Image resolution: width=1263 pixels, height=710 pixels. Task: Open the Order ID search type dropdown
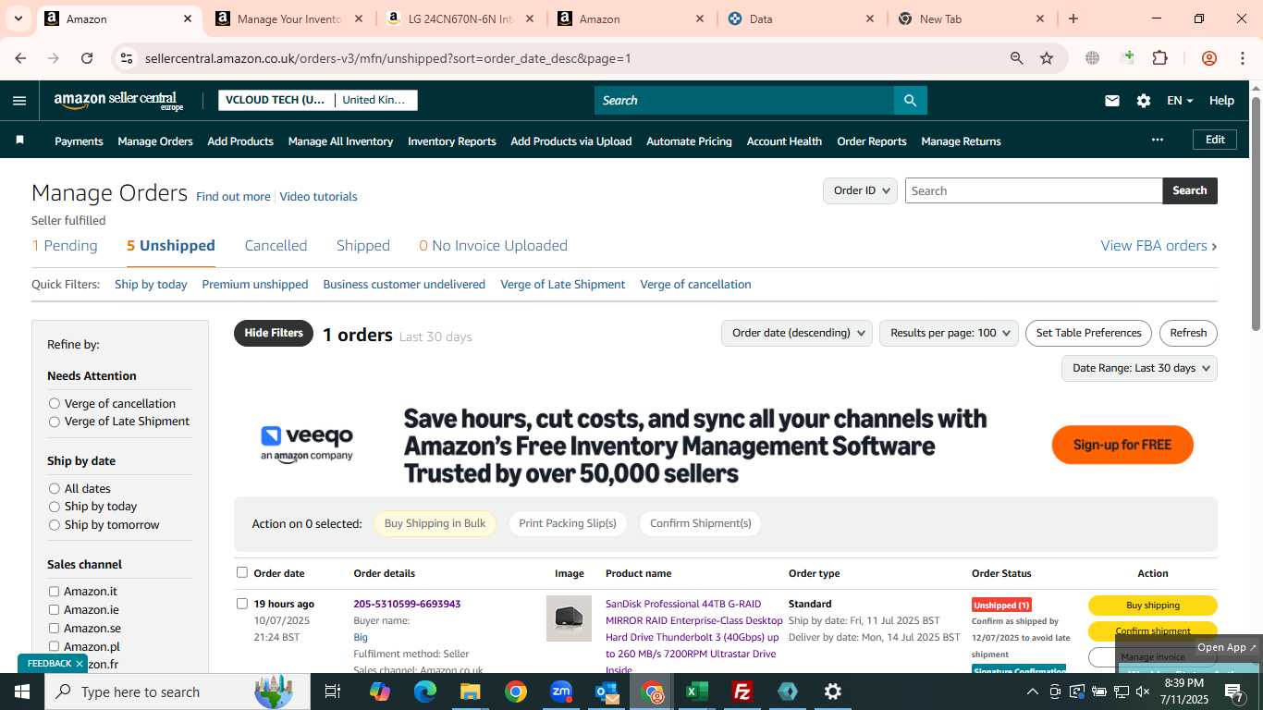pyautogui.click(x=860, y=190)
